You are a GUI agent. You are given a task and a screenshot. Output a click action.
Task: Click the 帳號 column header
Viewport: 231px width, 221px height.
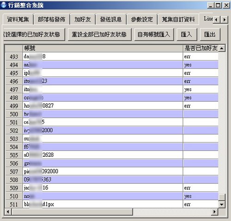point(103,48)
